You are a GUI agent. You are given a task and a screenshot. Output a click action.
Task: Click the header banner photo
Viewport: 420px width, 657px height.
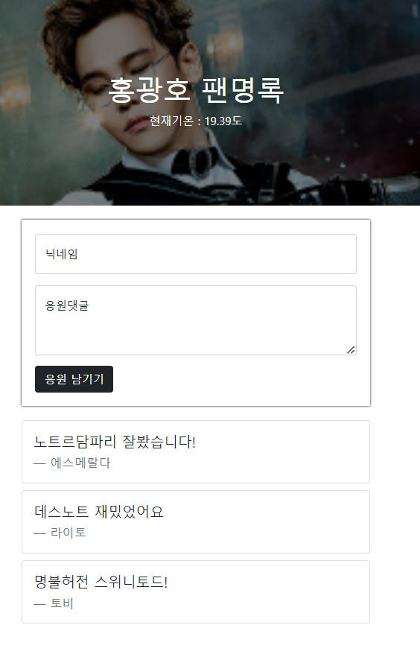pyautogui.click(x=210, y=103)
